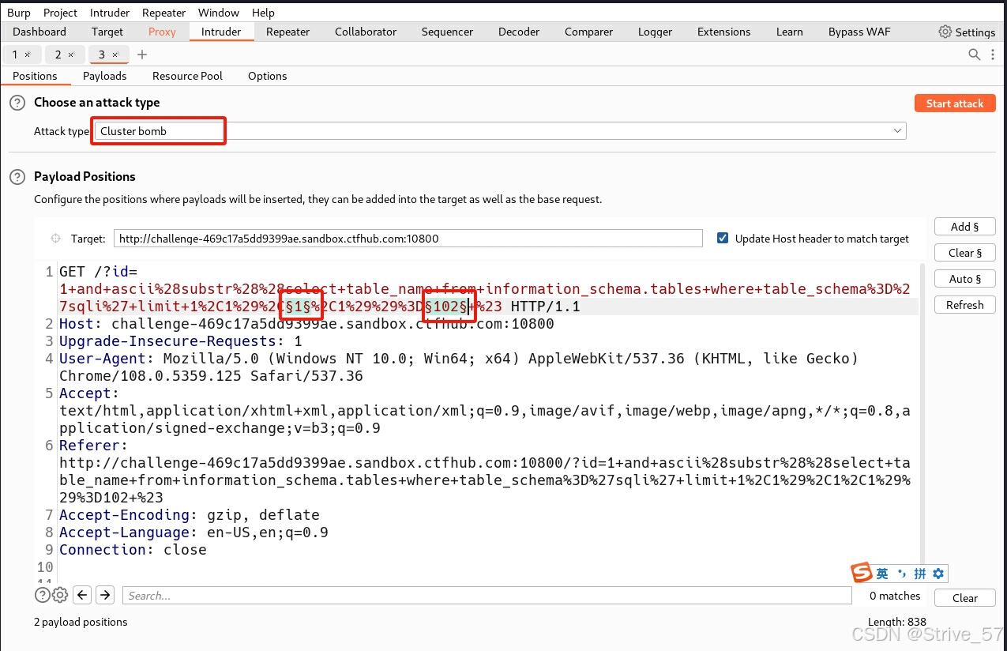Open Sogou input settings gear
The image size is (1007, 651).
[x=938, y=574]
